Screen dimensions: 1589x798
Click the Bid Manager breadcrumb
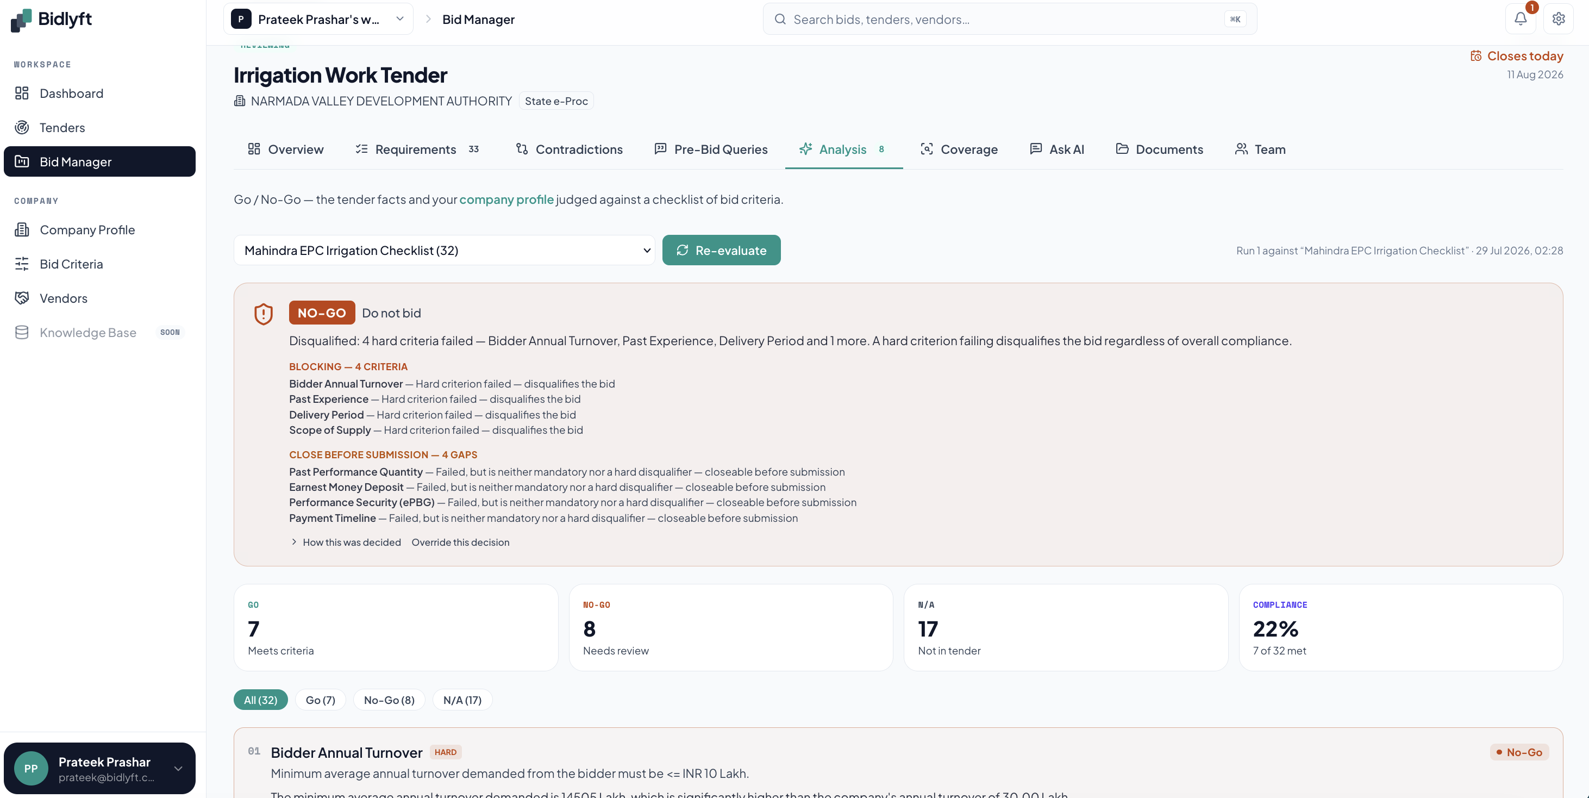(x=478, y=19)
